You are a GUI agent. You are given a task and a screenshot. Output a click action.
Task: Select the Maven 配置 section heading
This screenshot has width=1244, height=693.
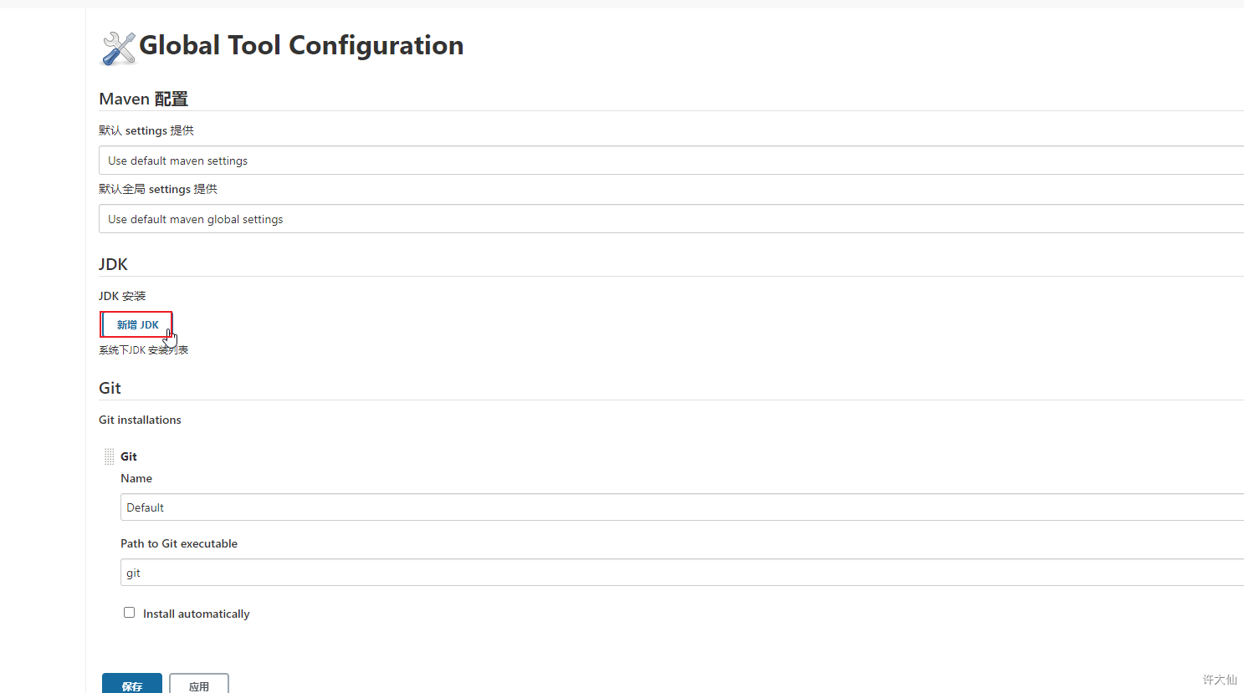click(x=143, y=99)
